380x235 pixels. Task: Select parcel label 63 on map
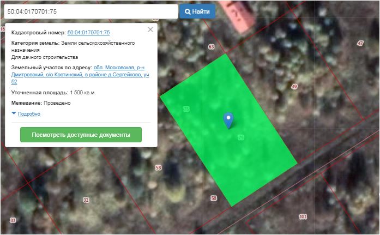212,47
